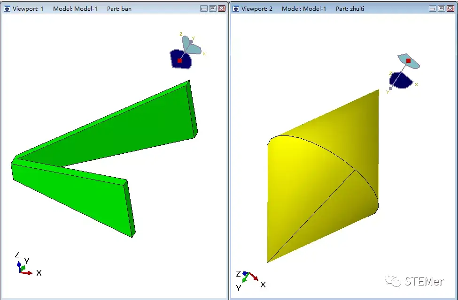Viewport: 458px width, 300px height.
Task: Click the red square on Viewport 1 compass
Action: 179,60
